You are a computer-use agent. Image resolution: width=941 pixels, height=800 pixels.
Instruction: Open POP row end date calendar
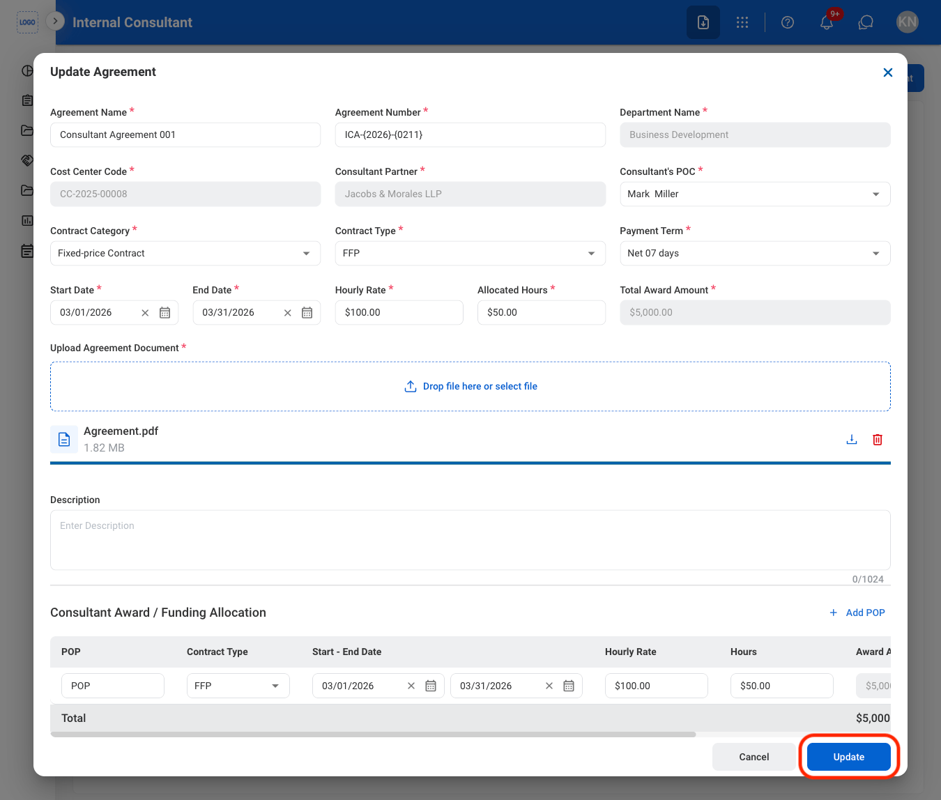point(569,686)
